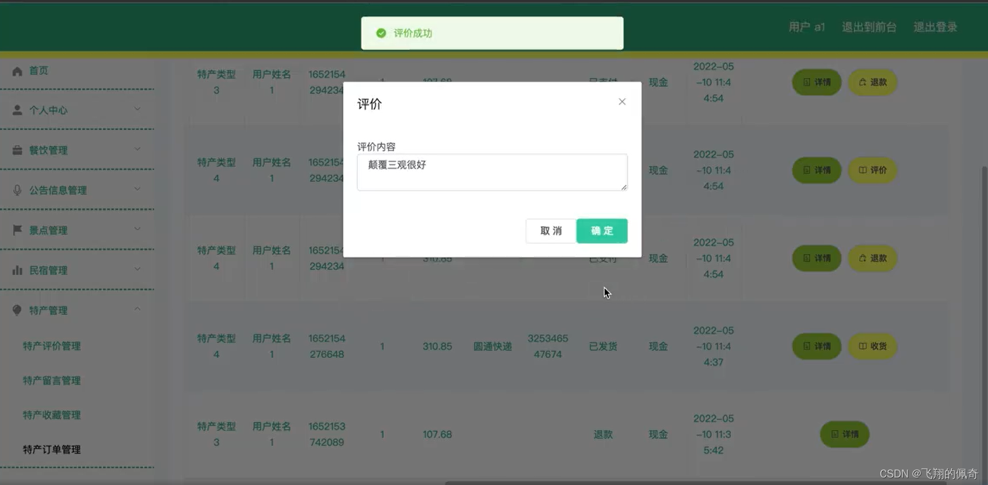Open 首页 in the sidebar
The height and width of the screenshot is (485, 988).
tap(39, 71)
